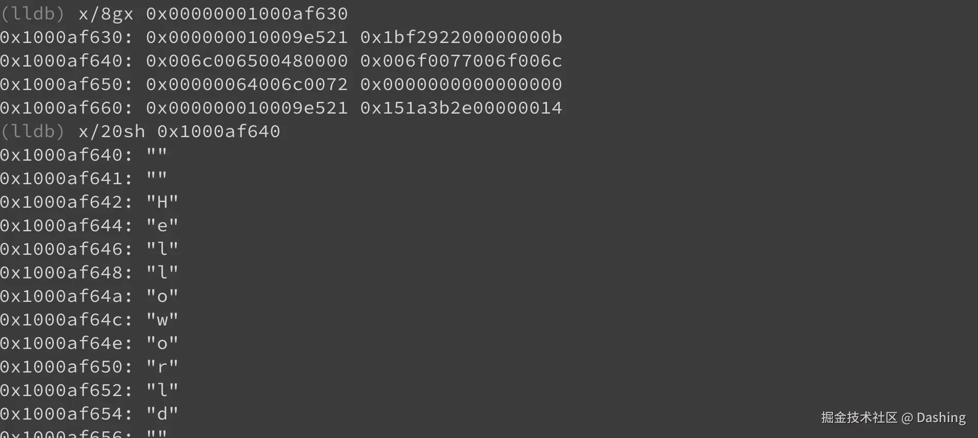The height and width of the screenshot is (438, 978).
Task: Click the "r" string at 0x1000af650
Action: pos(162,367)
